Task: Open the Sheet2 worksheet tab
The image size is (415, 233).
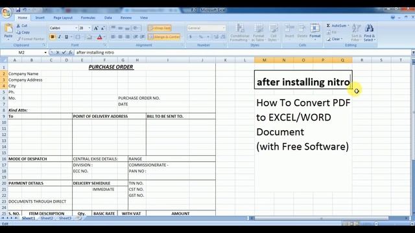Action: coord(47,218)
